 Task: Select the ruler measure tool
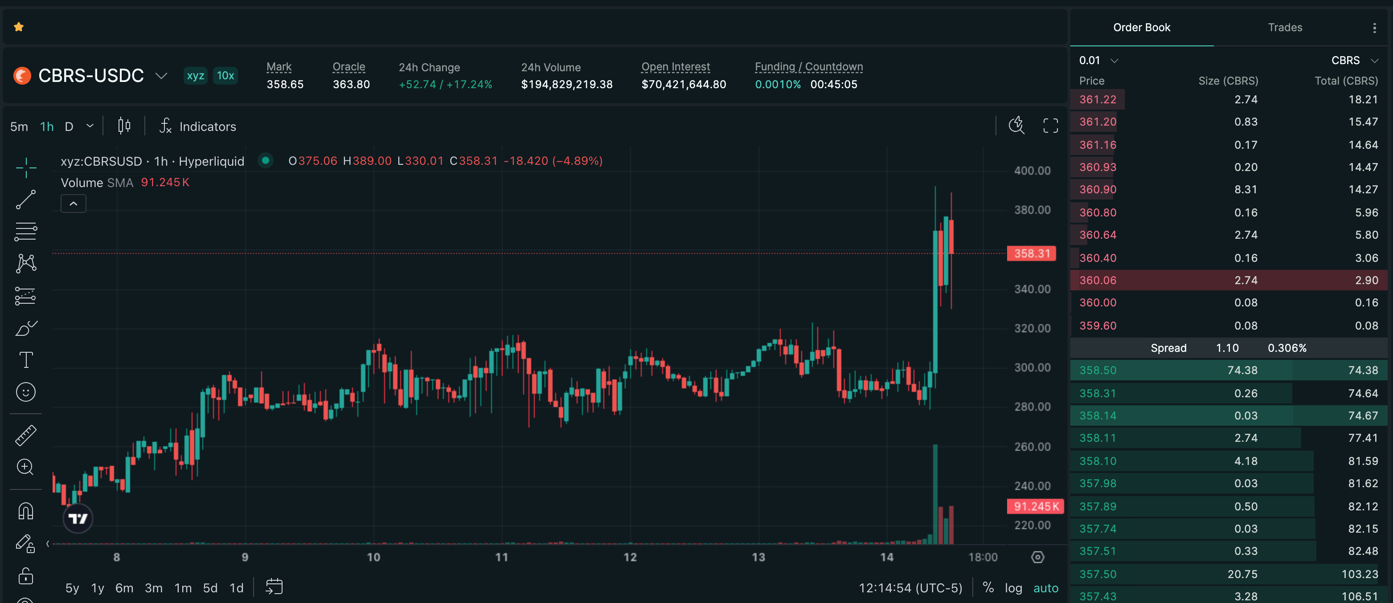(x=25, y=435)
